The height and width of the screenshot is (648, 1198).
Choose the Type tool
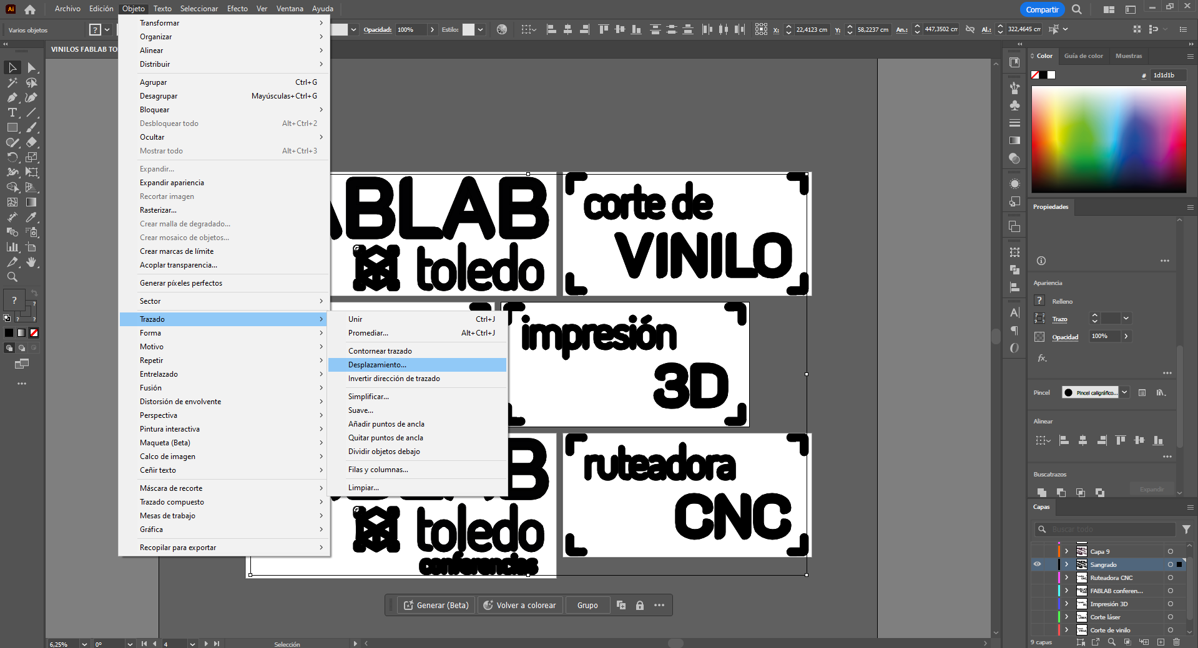12,112
